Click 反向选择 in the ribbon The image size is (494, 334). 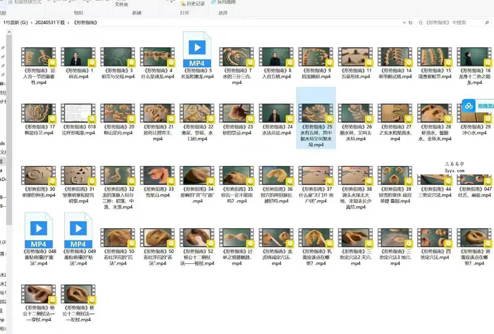(224, 2)
